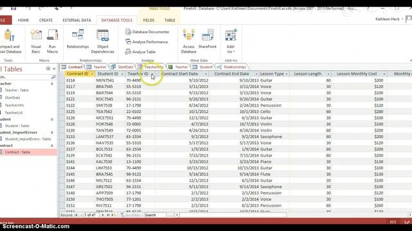This screenshot has height=231, width=412.
Task: Open Student ID column filter dropdown
Action: click(x=122, y=74)
